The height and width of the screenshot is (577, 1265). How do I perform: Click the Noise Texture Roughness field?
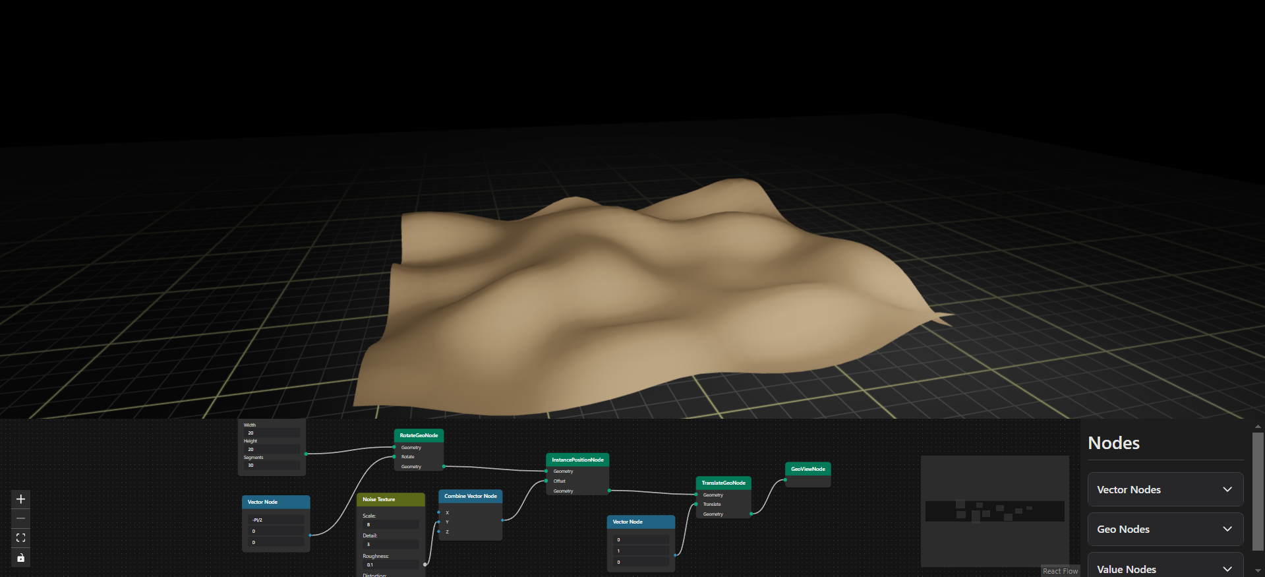click(391, 564)
